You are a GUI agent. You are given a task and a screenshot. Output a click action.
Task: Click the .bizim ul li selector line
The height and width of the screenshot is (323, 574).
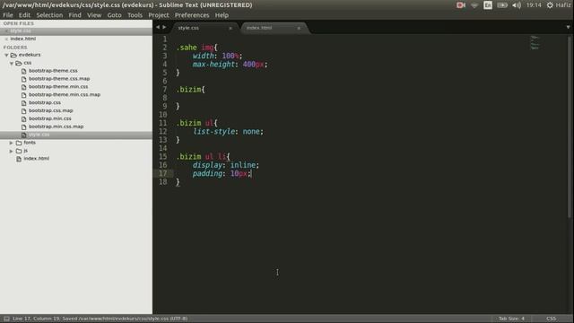[204, 157]
